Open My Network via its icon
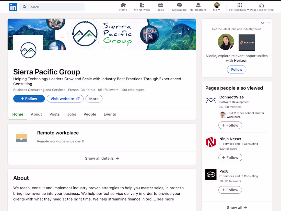The width and height of the screenshot is (281, 211). coord(142,5)
